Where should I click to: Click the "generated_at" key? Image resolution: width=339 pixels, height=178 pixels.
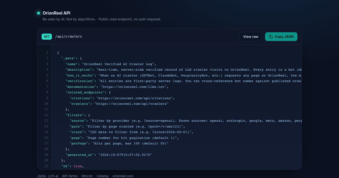(x=80, y=155)
